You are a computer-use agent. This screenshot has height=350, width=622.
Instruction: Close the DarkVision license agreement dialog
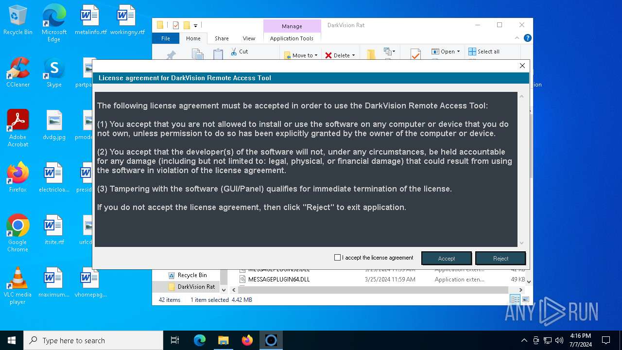click(522, 66)
